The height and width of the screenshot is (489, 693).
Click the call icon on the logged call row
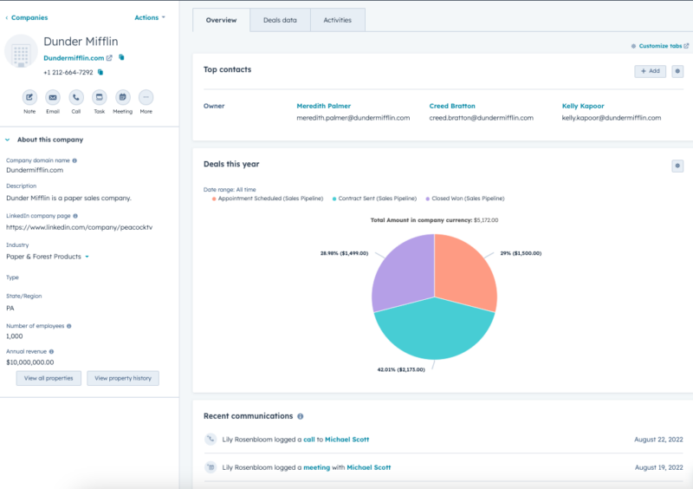tap(210, 439)
